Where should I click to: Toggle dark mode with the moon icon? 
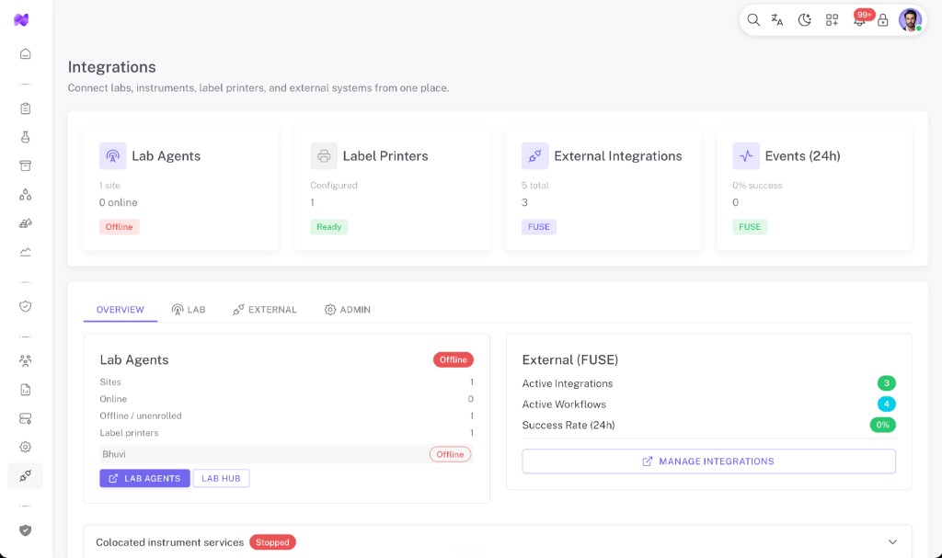click(804, 20)
